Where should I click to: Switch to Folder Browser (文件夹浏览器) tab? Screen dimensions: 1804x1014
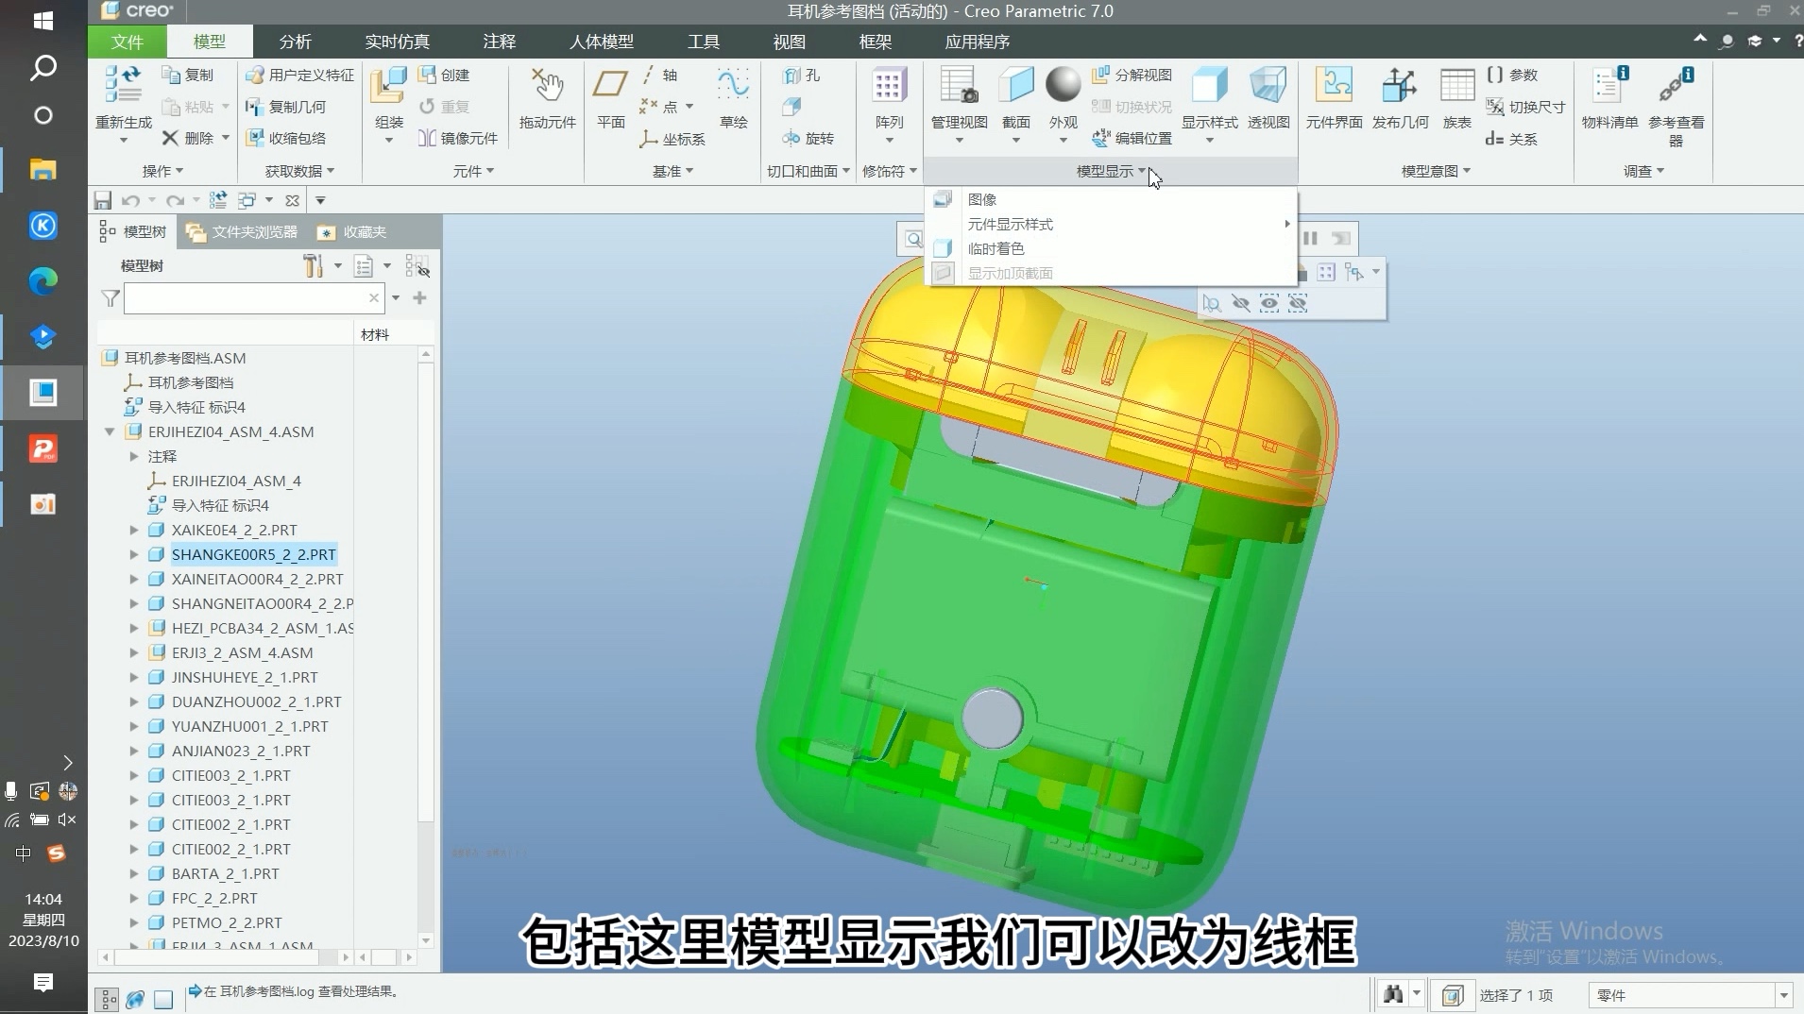click(x=242, y=231)
